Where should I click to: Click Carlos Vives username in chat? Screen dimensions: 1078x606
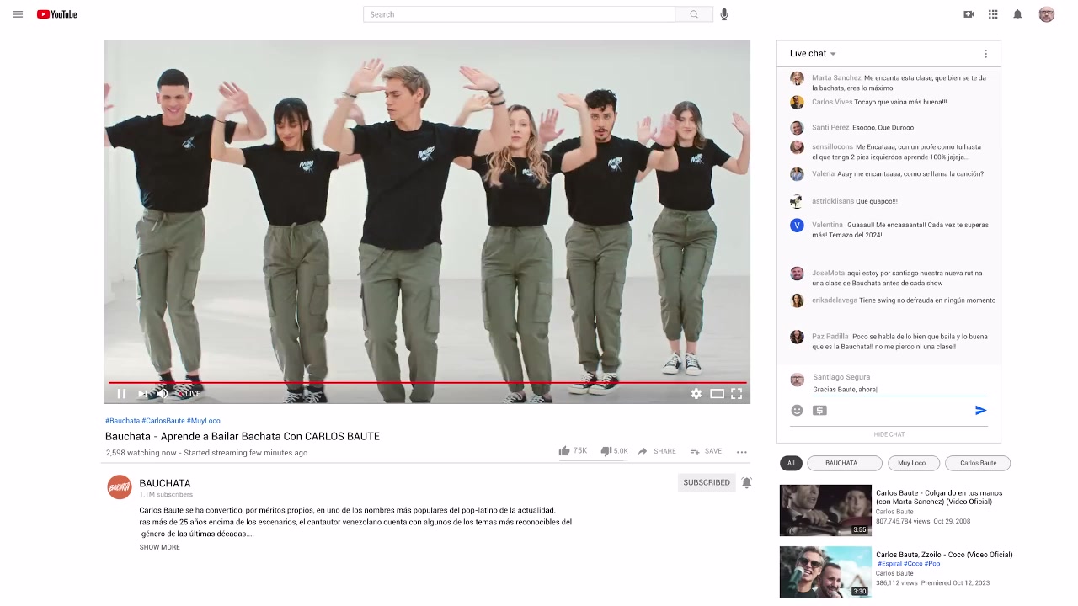click(832, 103)
